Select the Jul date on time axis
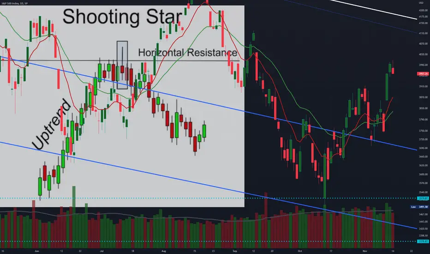Viewport: 430px width, 254px height. pos(102,251)
